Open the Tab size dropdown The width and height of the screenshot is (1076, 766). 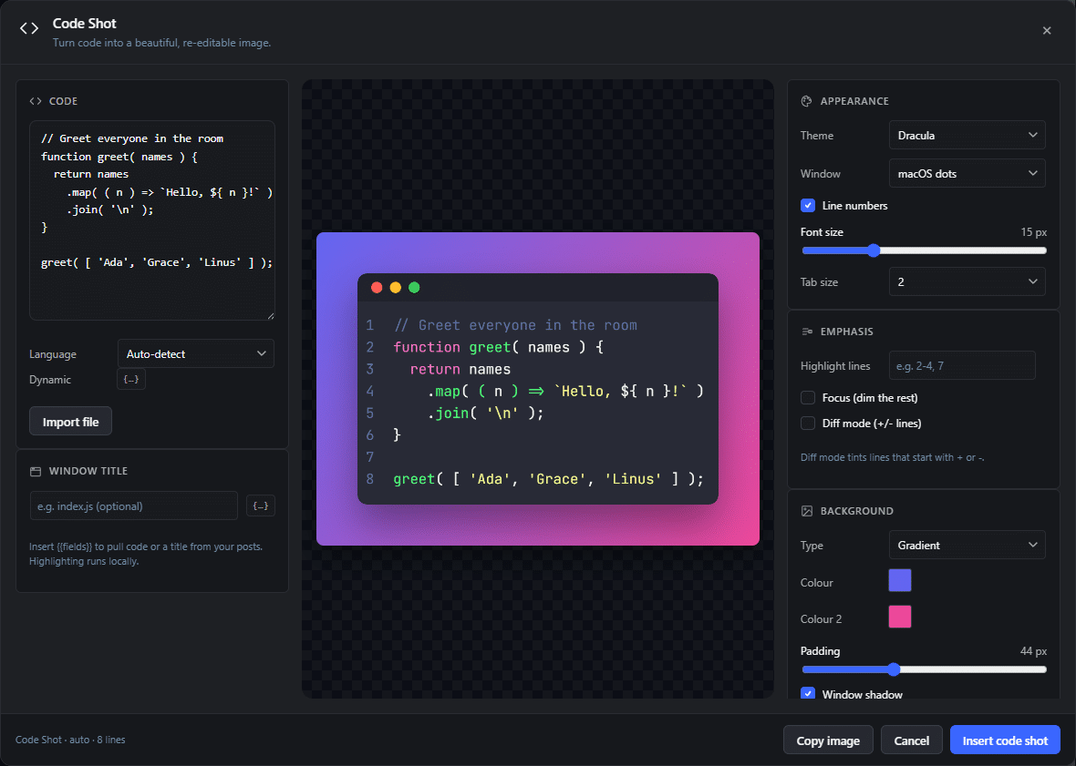pos(967,281)
